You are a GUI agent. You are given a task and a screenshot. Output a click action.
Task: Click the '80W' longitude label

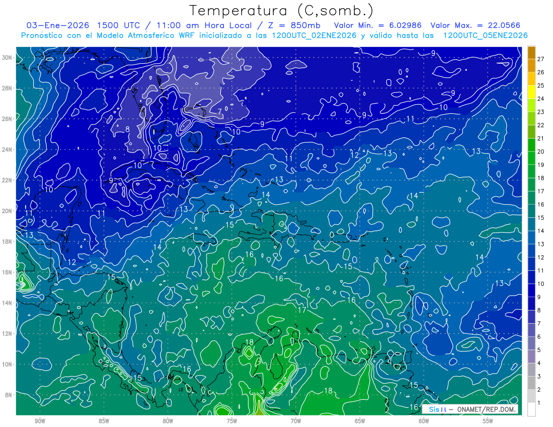click(168, 421)
